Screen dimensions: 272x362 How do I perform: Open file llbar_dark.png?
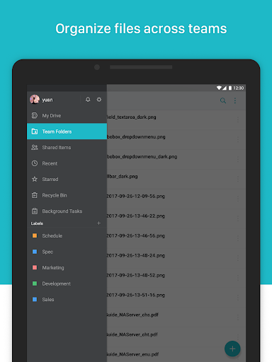tap(176, 179)
